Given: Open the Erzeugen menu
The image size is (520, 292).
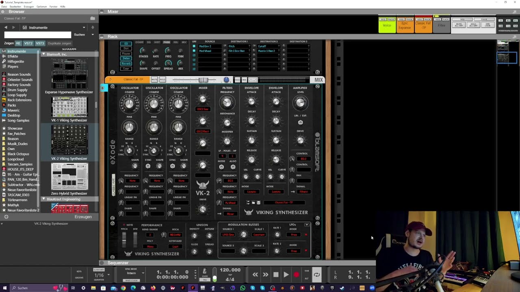Looking at the screenshot, I should click(29, 6).
